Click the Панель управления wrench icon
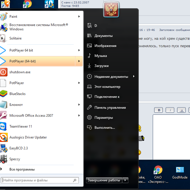 point(89,108)
